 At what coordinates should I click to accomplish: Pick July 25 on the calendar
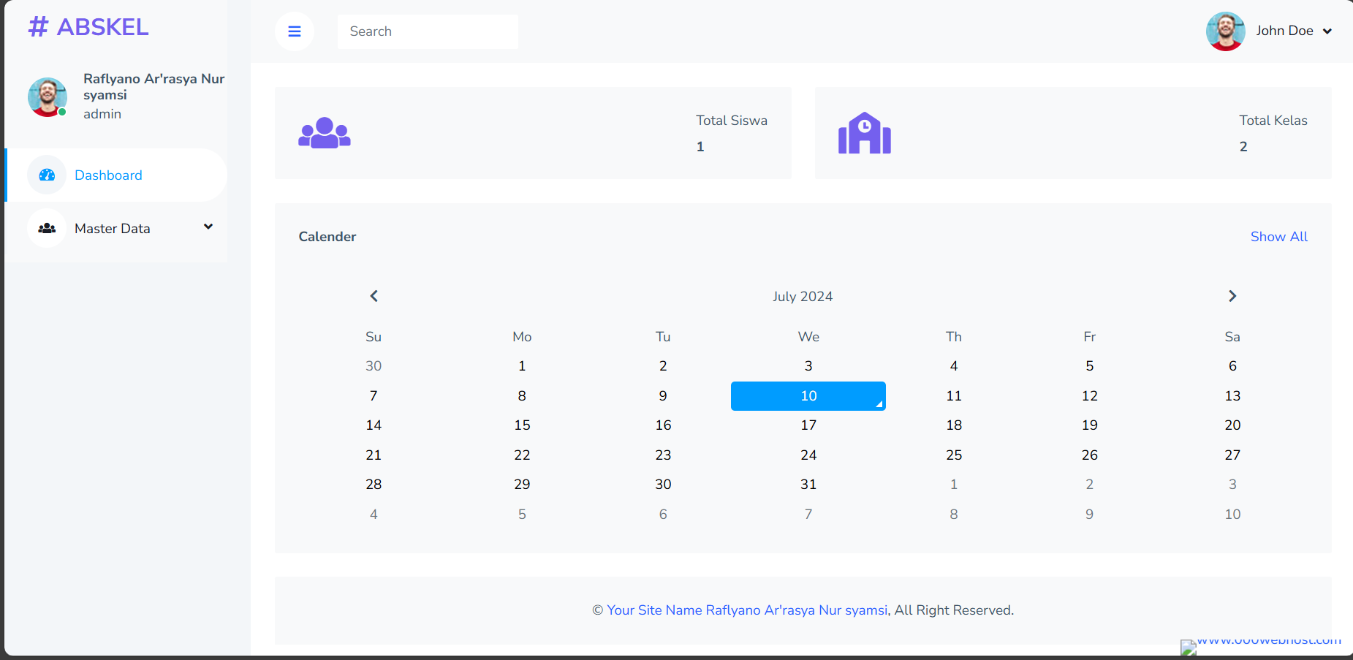click(x=953, y=455)
